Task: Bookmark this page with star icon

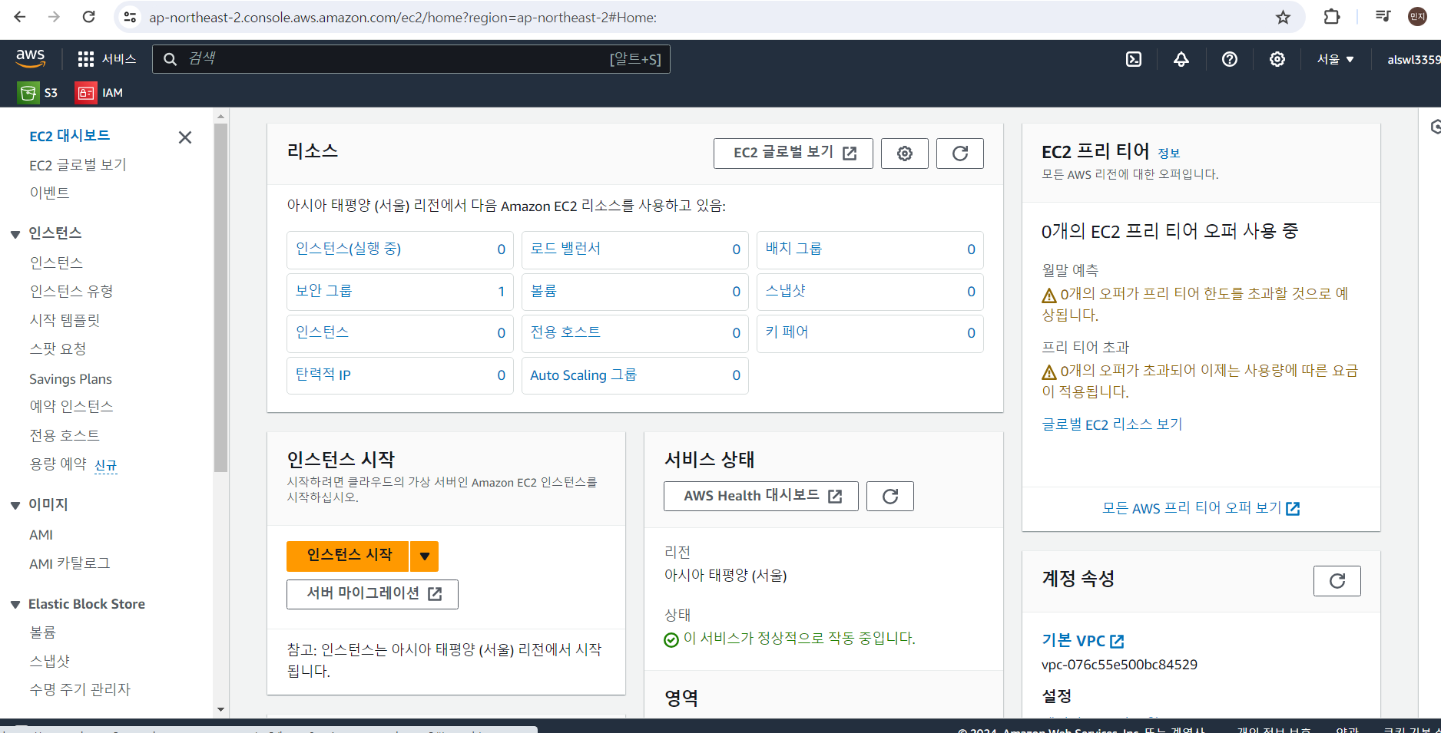Action: 1283,17
